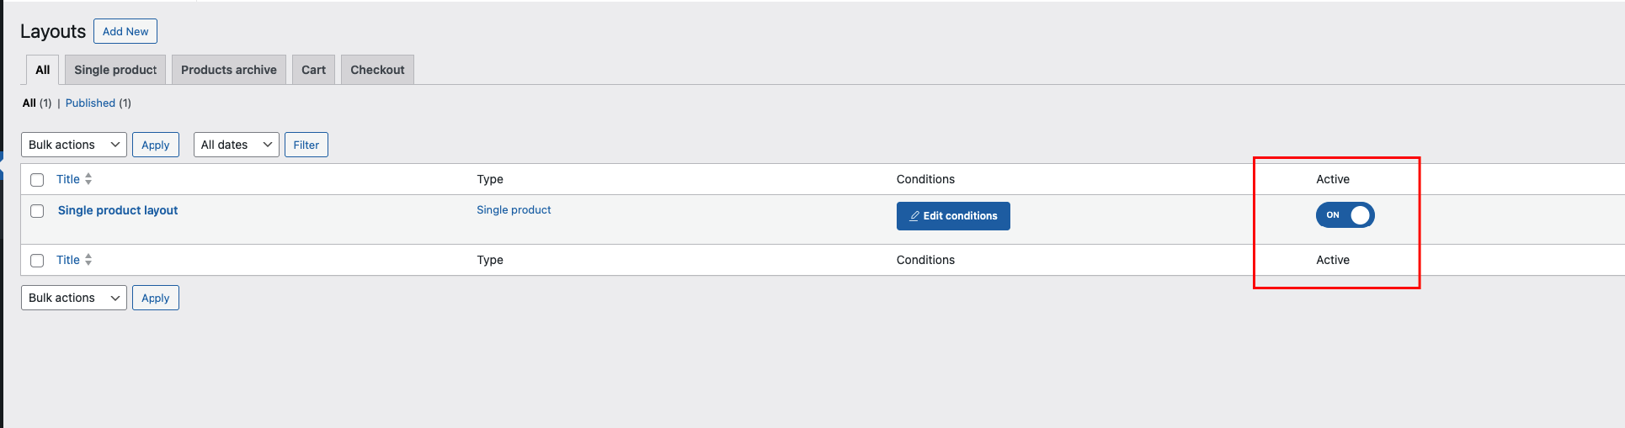
Task: Open the bottom Bulk actions dropdown
Action: tap(74, 298)
